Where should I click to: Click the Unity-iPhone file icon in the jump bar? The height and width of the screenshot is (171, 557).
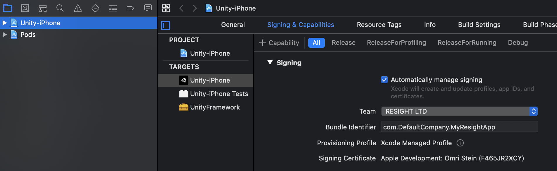pyautogui.click(x=209, y=8)
